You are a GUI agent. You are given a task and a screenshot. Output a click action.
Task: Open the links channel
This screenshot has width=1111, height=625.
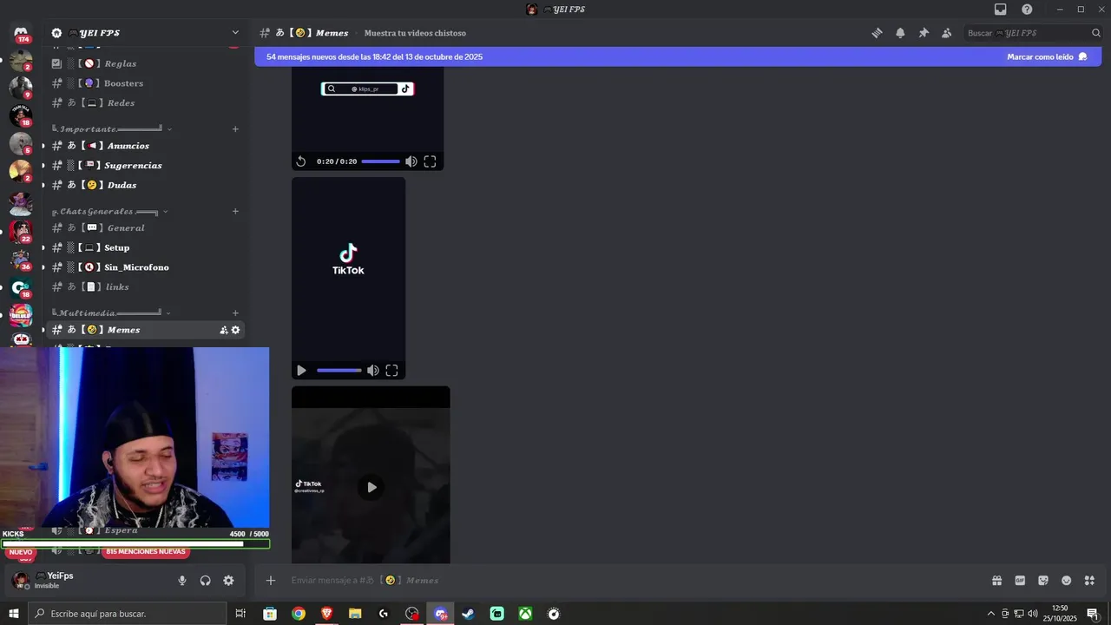tap(146, 286)
